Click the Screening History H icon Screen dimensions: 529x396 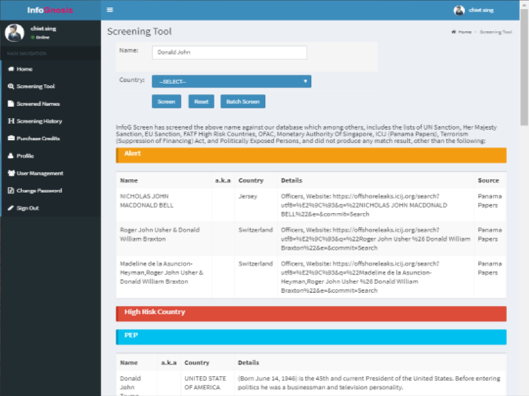click(x=11, y=121)
